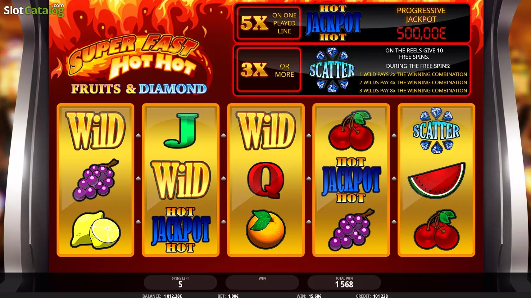Select the green J symbol
The image size is (531, 298).
(181, 130)
